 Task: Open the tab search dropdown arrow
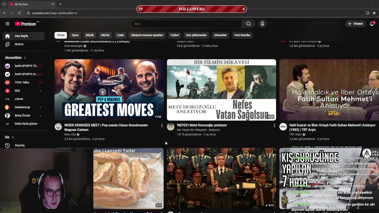pyautogui.click(x=4, y=4)
